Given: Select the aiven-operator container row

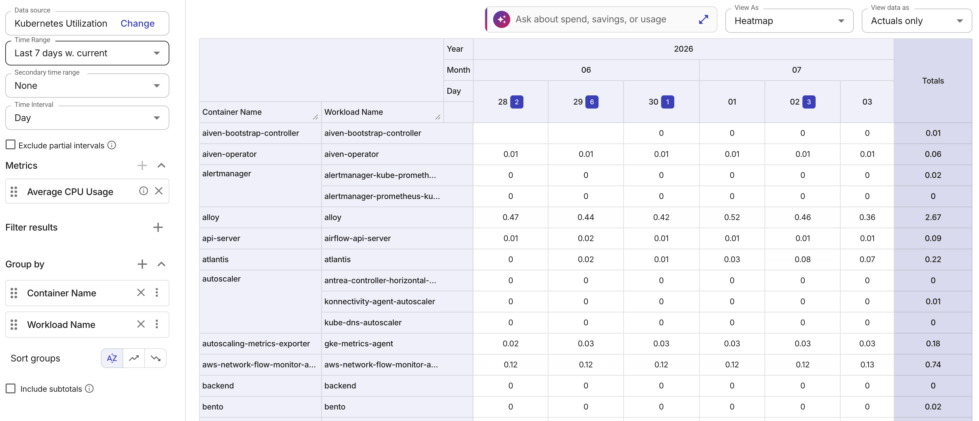Looking at the screenshot, I should coord(260,155).
